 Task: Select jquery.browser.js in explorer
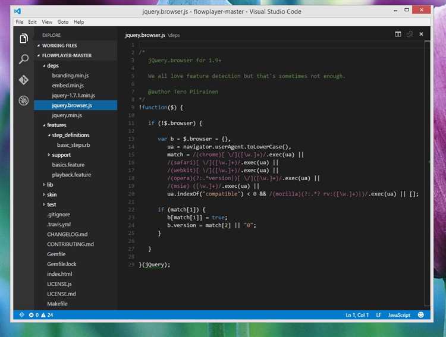76,105
